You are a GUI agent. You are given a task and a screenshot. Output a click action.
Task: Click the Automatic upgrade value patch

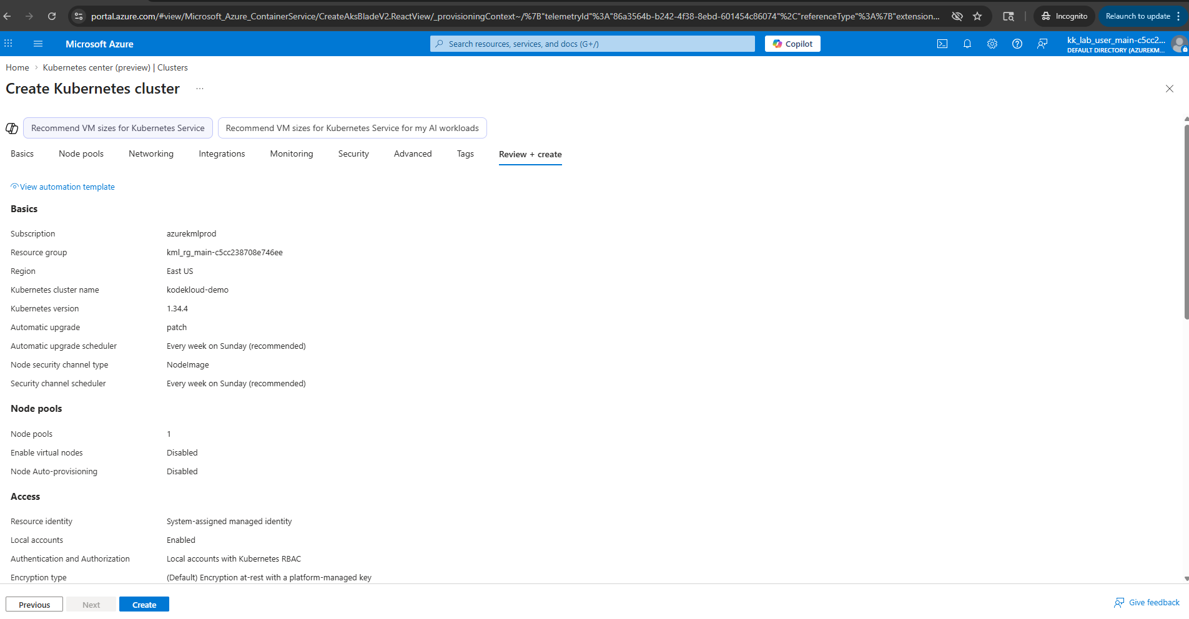coord(177,328)
